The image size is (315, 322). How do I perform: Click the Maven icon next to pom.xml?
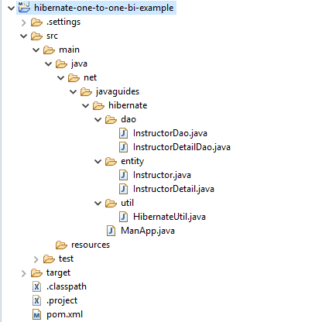click(x=36, y=314)
